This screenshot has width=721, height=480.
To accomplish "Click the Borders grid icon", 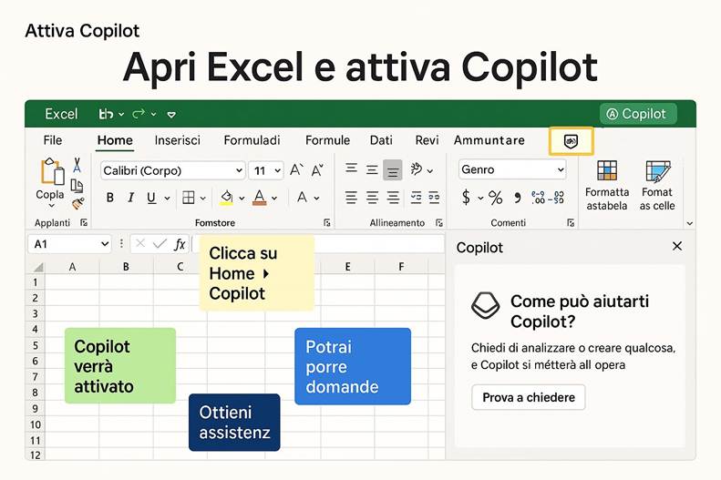I will (x=188, y=198).
